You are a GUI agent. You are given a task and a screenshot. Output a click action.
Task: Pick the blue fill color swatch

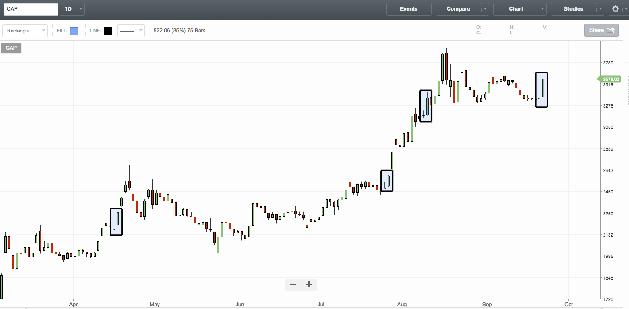point(74,31)
